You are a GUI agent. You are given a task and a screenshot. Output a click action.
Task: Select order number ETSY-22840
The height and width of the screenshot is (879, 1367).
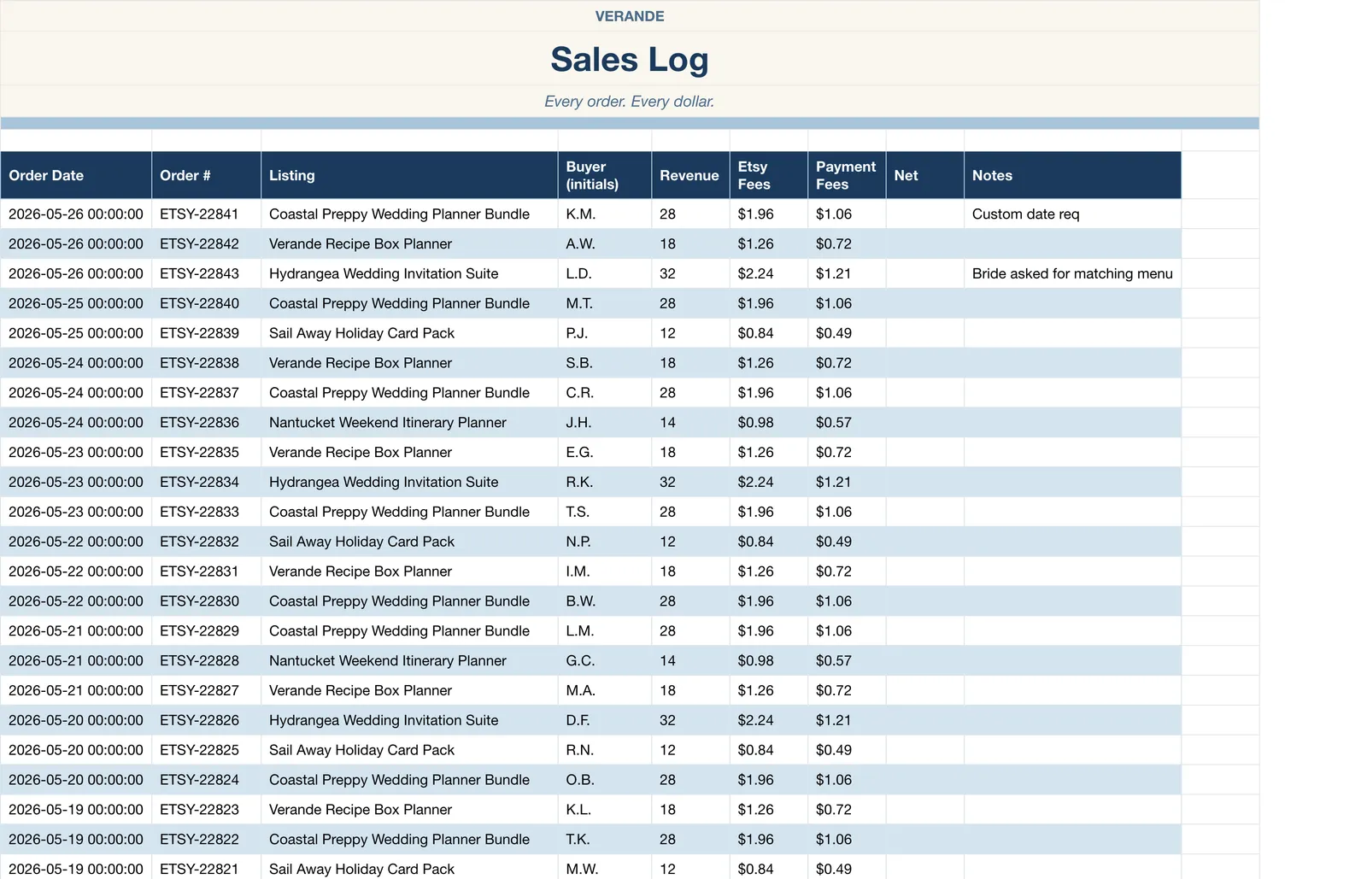(207, 303)
